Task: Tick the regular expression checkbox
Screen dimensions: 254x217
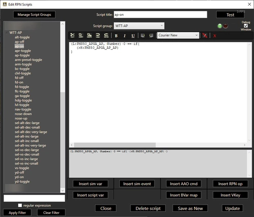Action: [x=20, y=205]
